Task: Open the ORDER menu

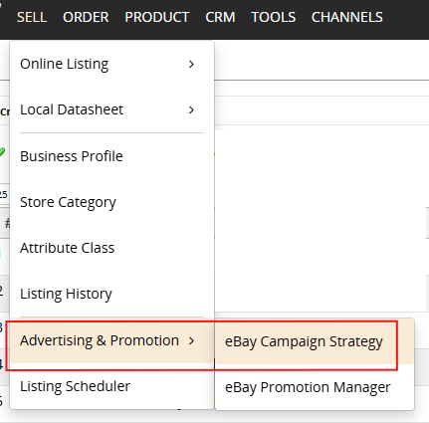Action: coord(86,17)
